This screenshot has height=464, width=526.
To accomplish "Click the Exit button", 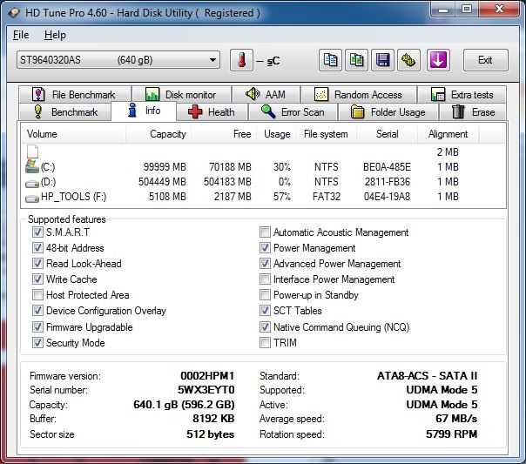I will click(x=485, y=60).
